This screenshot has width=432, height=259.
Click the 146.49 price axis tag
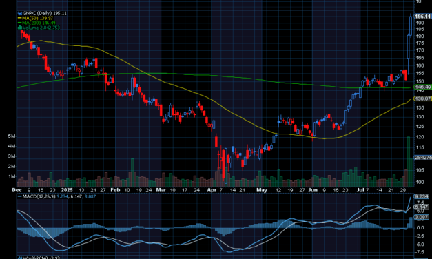pyautogui.click(x=423, y=87)
